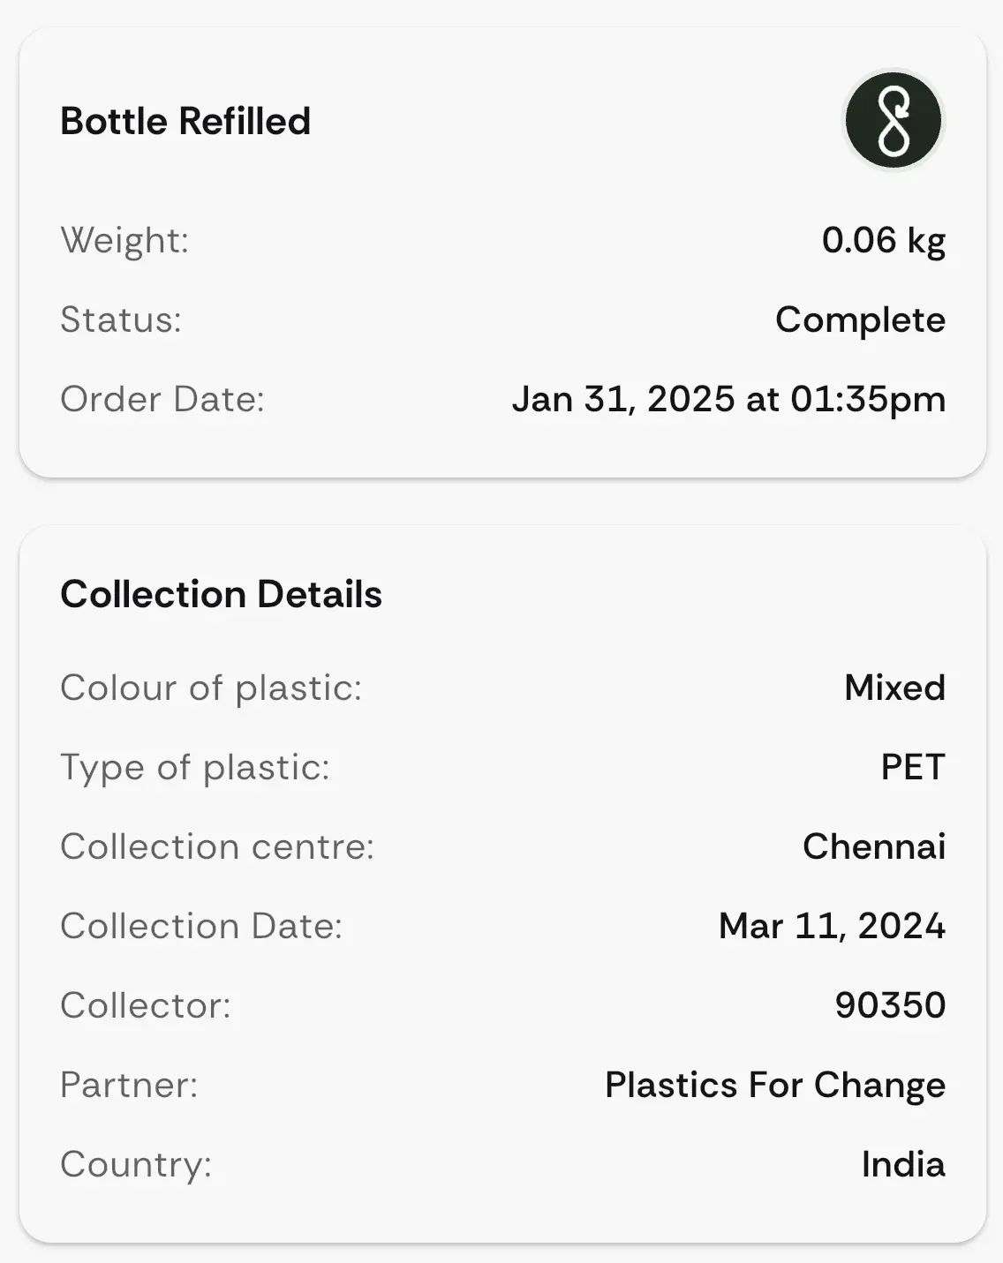Screen dimensions: 1003x1263
Task: Tap the India country value
Action: pyautogui.click(x=903, y=1164)
